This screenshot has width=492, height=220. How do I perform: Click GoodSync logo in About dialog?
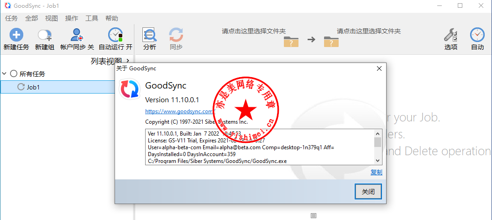pyautogui.click(x=129, y=89)
